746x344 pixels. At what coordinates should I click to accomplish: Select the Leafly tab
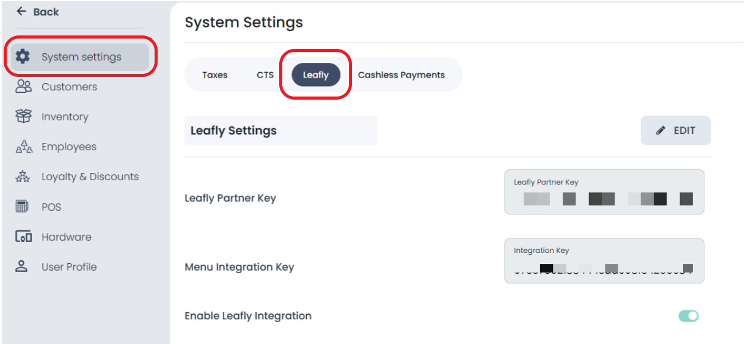click(316, 75)
